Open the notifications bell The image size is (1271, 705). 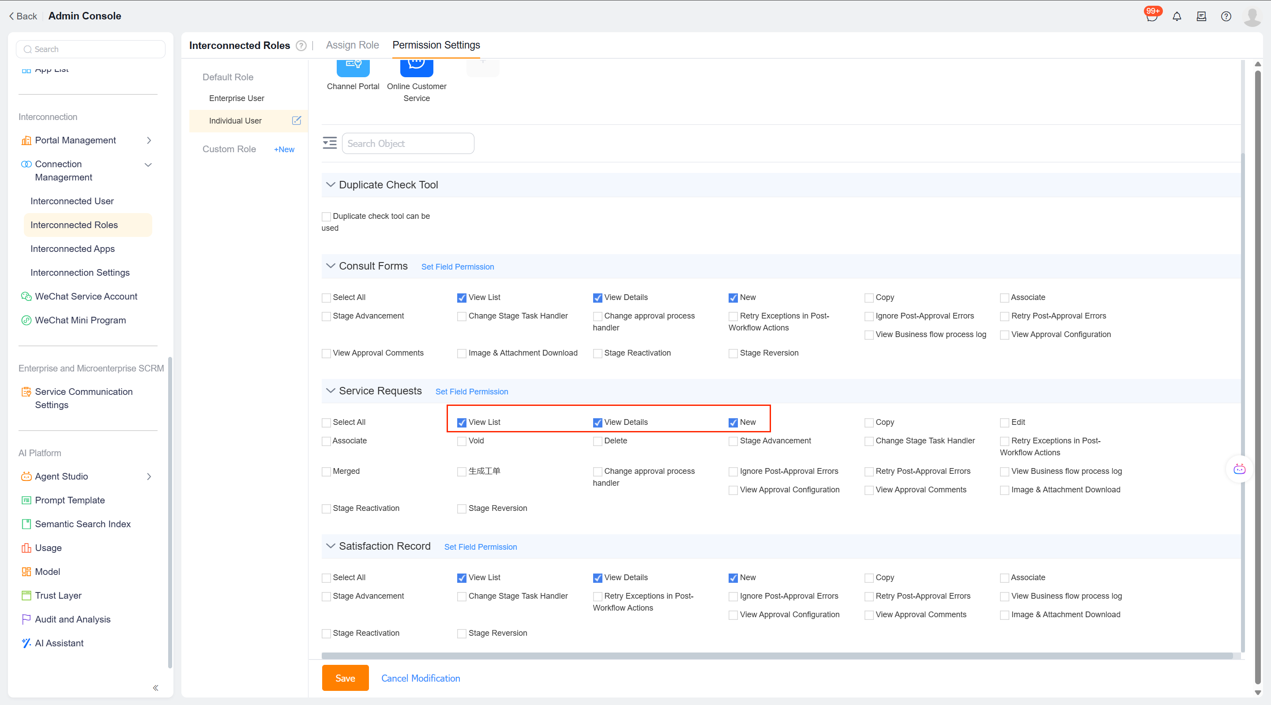(1177, 16)
